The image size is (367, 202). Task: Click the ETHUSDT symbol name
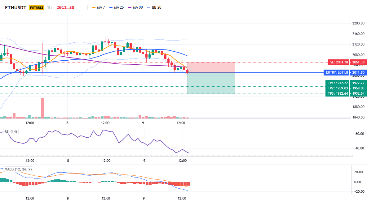(x=16, y=7)
